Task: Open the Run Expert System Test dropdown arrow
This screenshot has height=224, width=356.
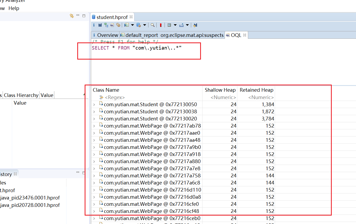Action: click(132, 25)
